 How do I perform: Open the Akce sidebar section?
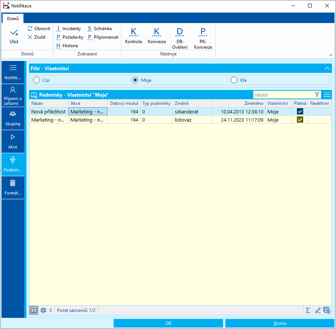pos(13,141)
